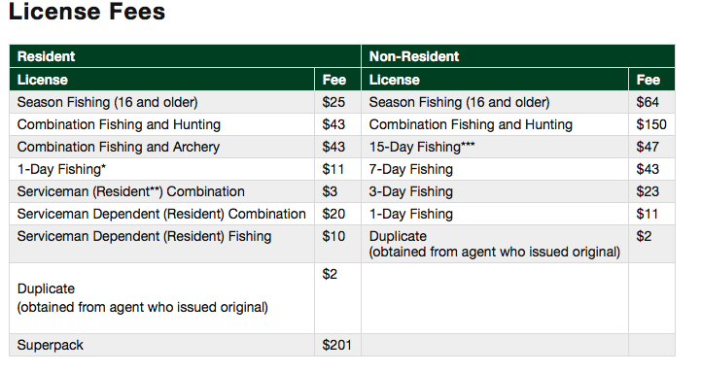Click Serviceman Dependent (Resident) Combination

(161, 214)
